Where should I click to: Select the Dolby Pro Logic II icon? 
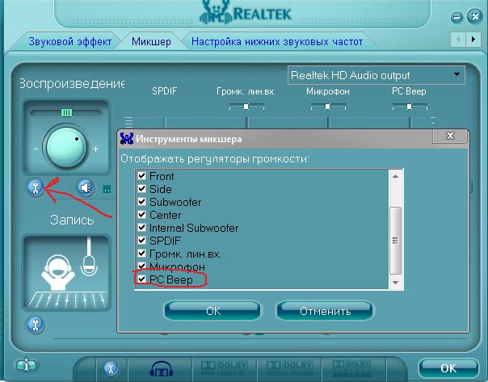coord(224,368)
